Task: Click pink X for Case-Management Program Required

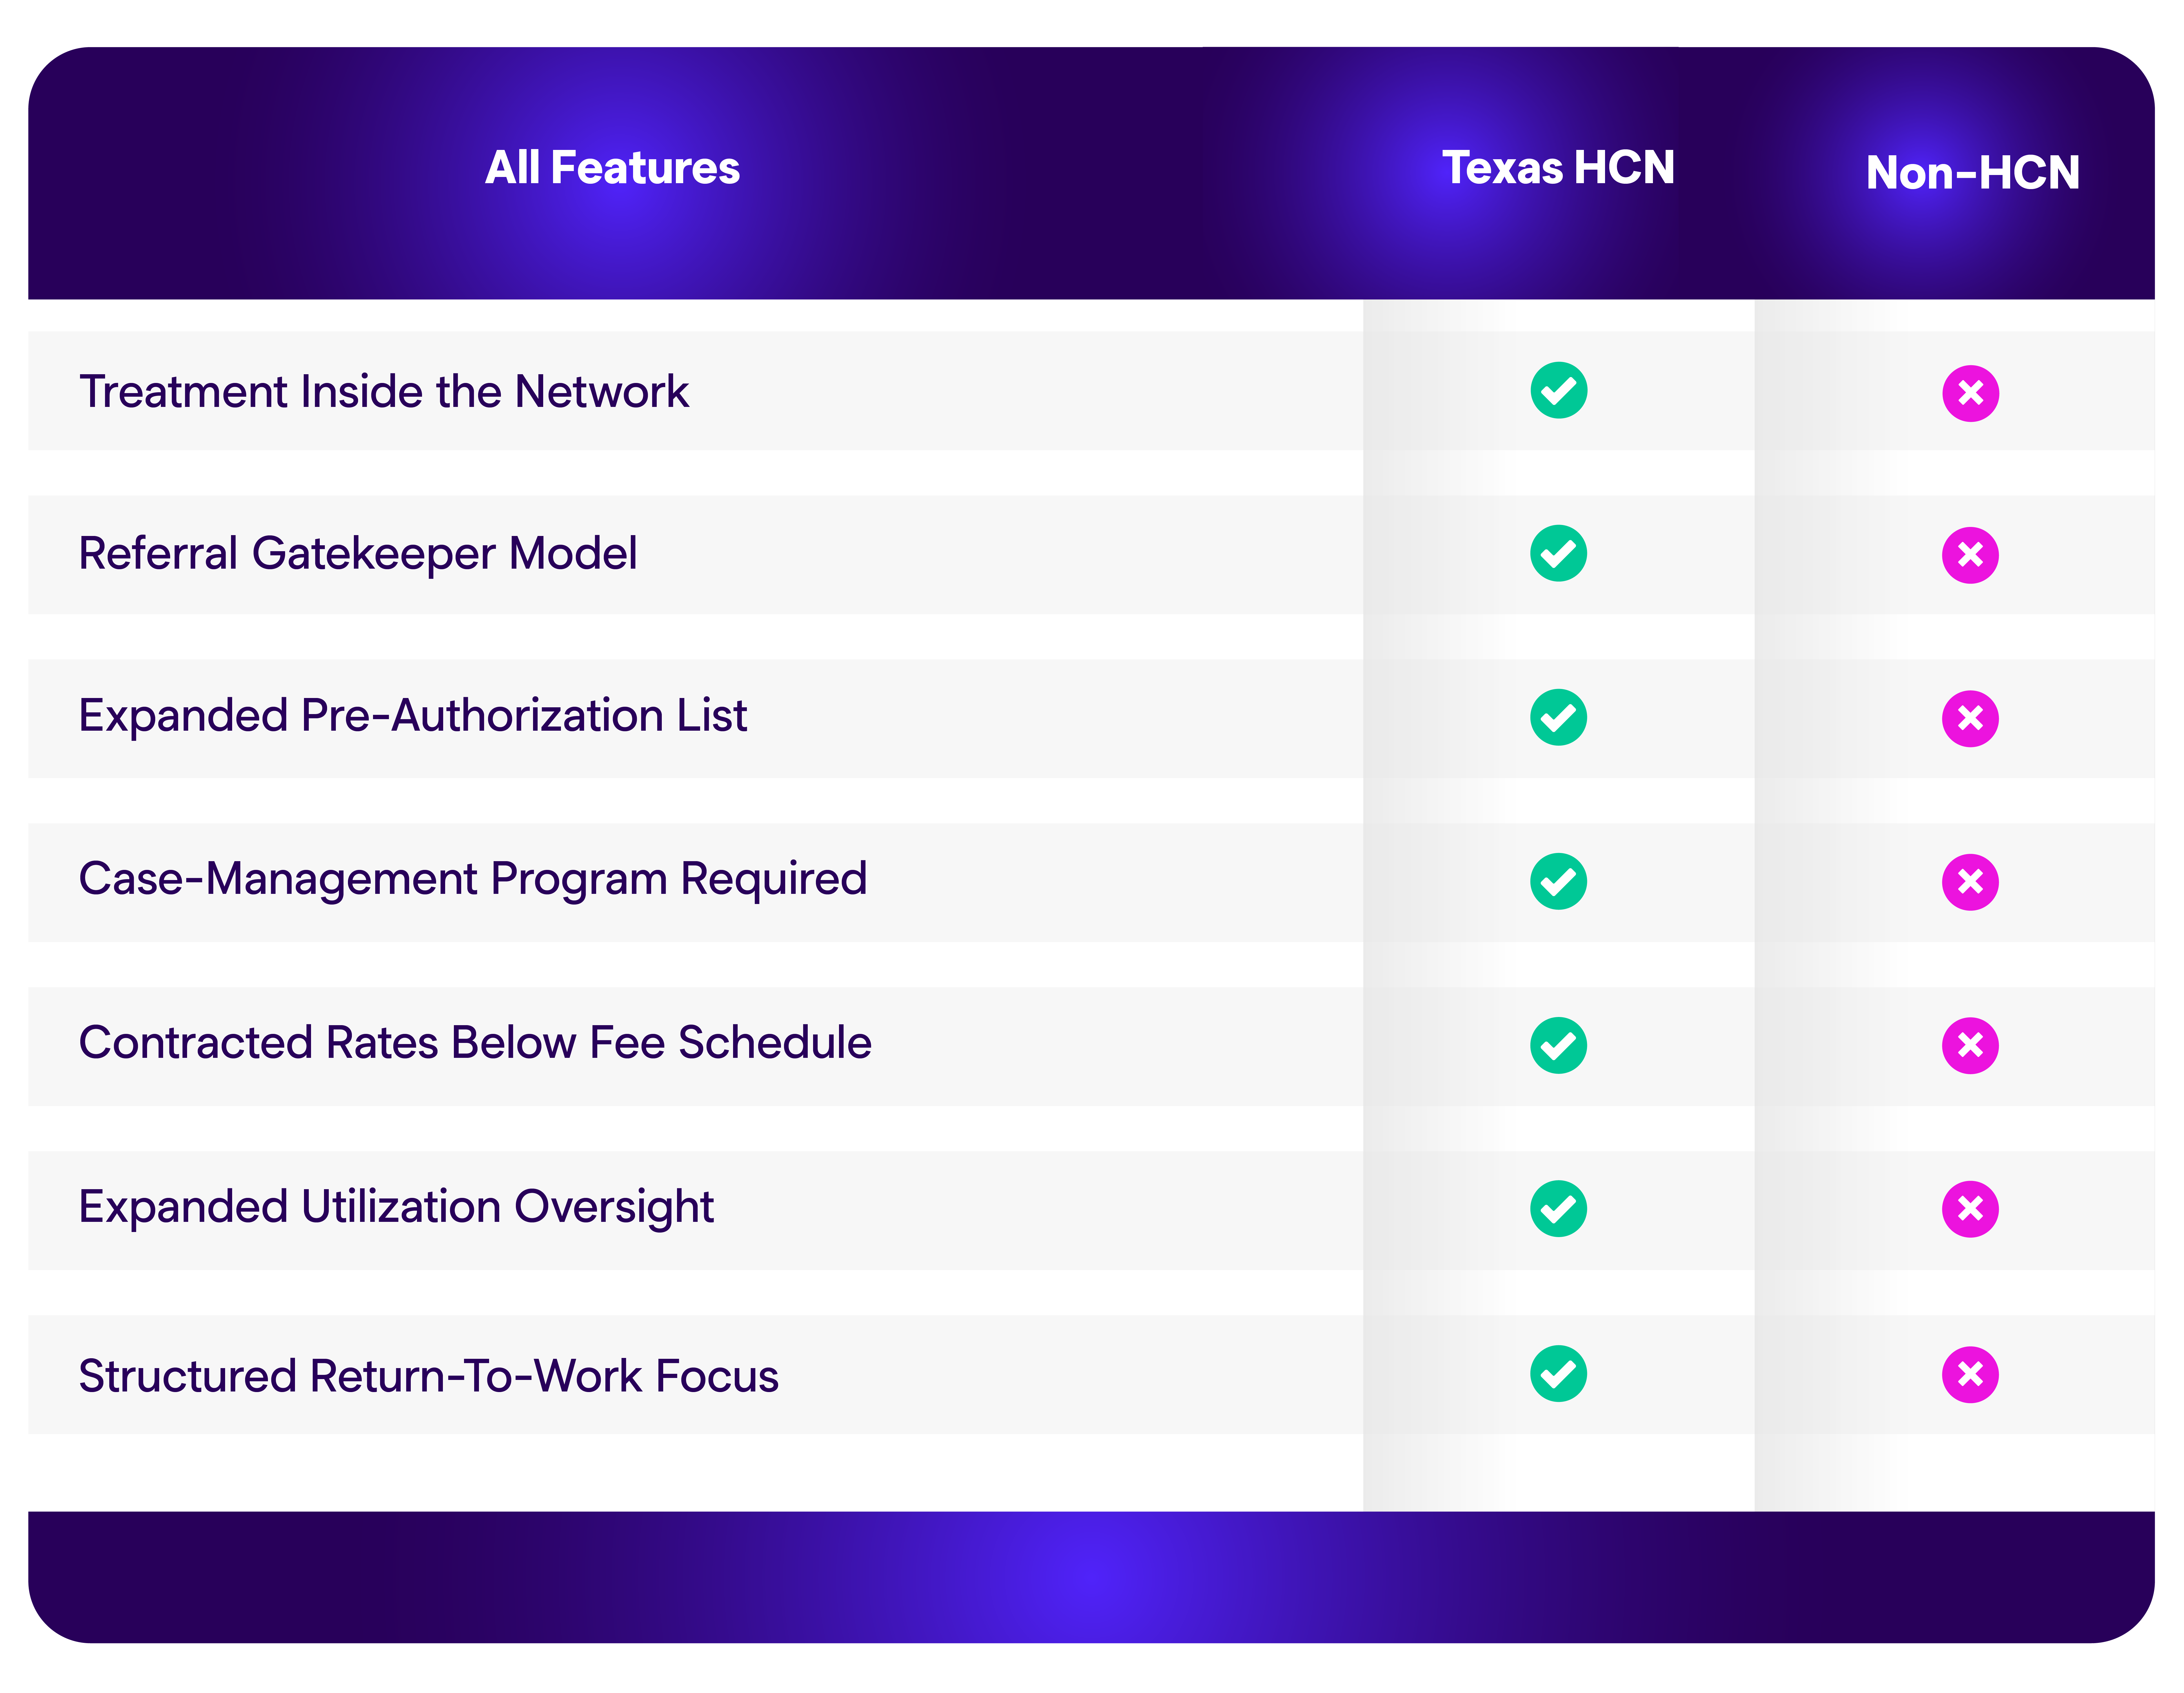Action: [1970, 882]
